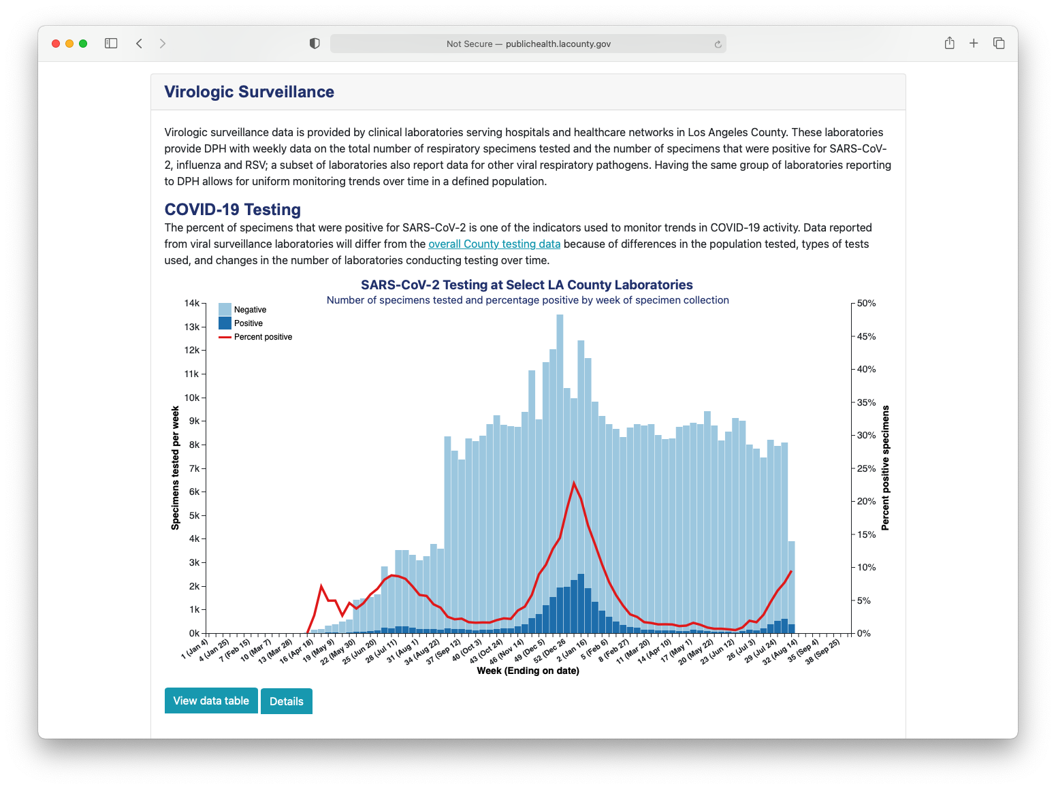Click the Negative legend label text

[x=250, y=310]
